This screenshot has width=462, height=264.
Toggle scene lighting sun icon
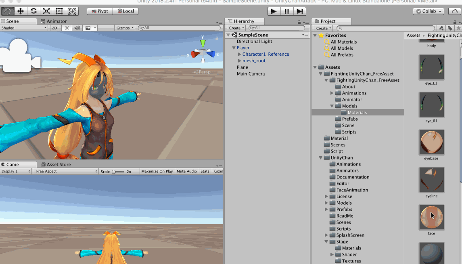(67, 28)
